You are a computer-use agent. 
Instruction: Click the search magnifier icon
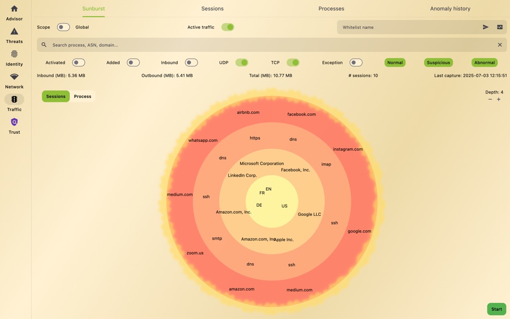coord(44,45)
